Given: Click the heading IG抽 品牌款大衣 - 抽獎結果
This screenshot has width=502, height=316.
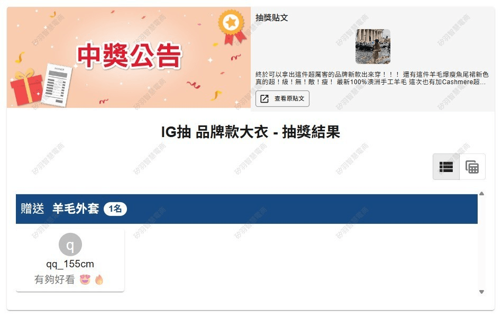Looking at the screenshot, I should pyautogui.click(x=250, y=132).
